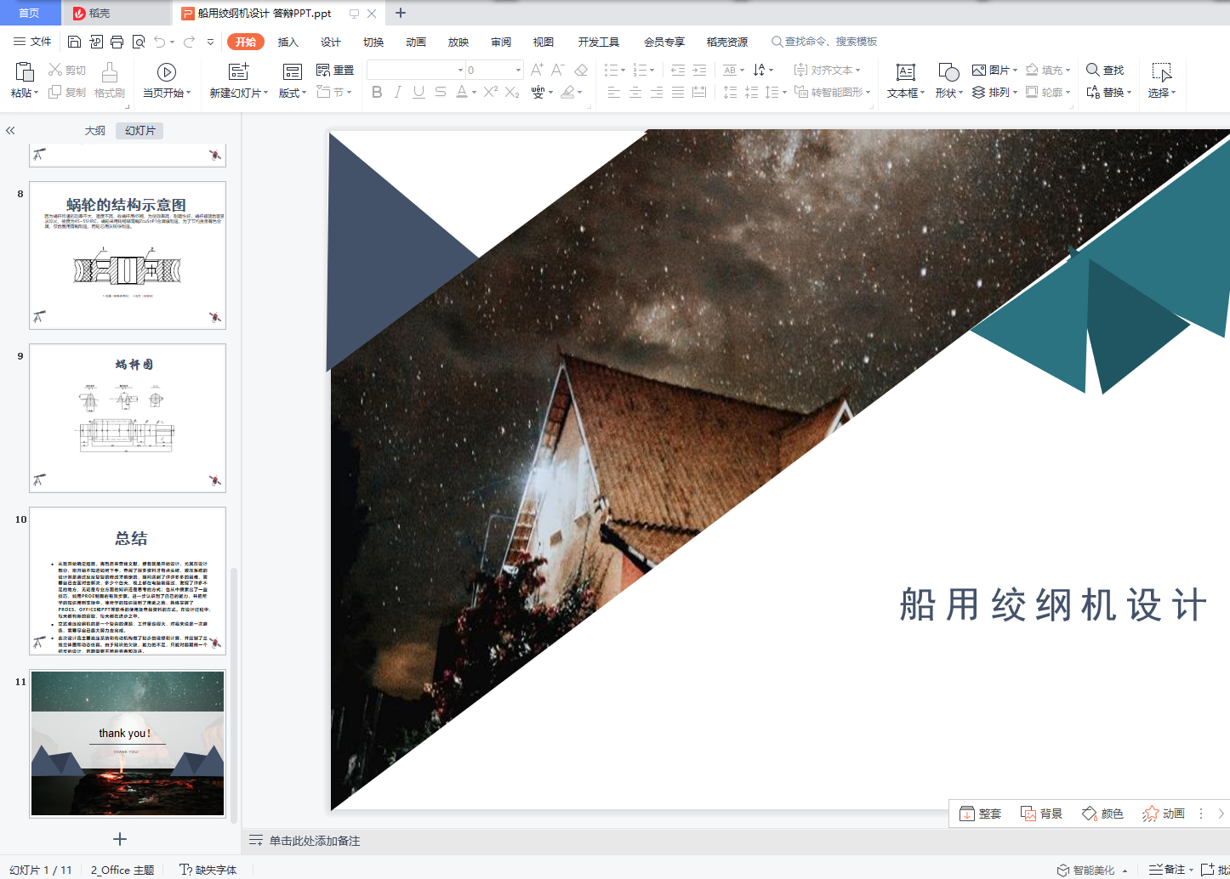The height and width of the screenshot is (879, 1230).
Task: Toggle align text left
Action: point(614,92)
